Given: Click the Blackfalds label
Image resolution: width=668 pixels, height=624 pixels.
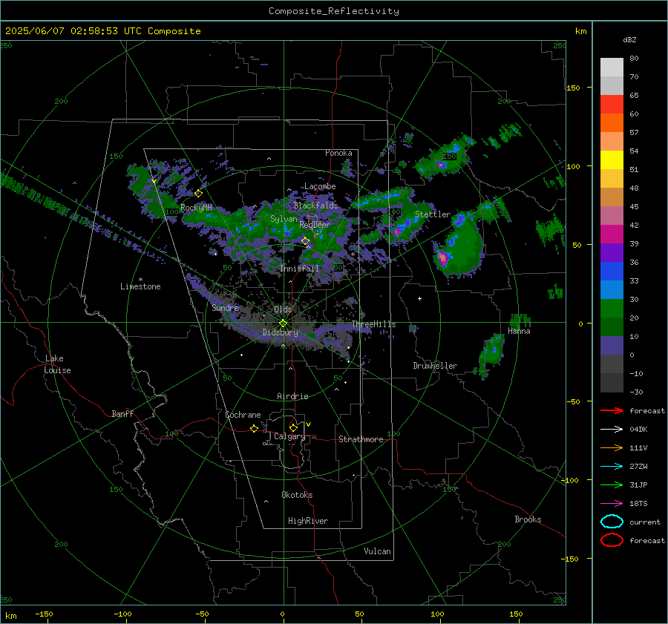Looking at the screenshot, I should 315,206.
